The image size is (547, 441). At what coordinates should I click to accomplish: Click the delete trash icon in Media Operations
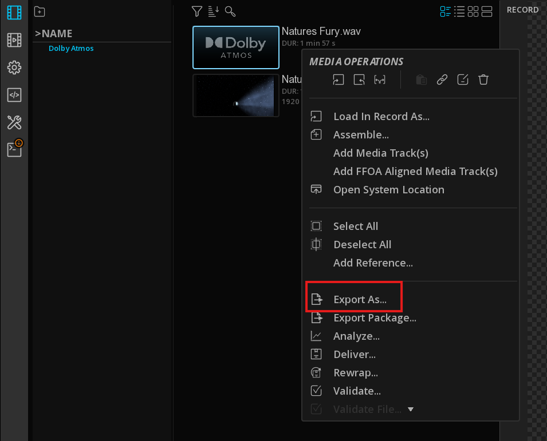483,80
